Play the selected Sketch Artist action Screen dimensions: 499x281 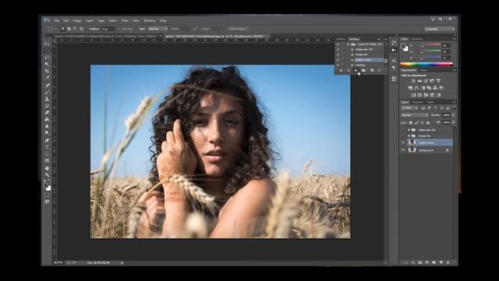(x=356, y=70)
